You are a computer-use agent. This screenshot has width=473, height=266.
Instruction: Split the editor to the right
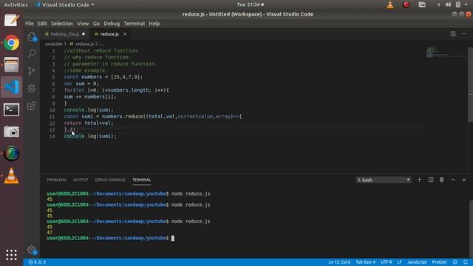tap(453, 34)
